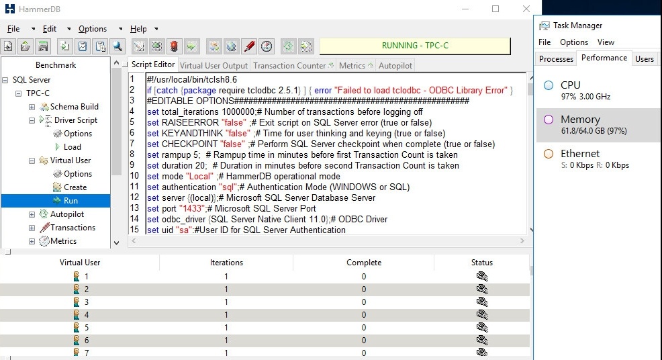Click the status wrench icon for Virtual User 4
Image resolution: width=662 pixels, height=360 pixels.
[x=481, y=314]
